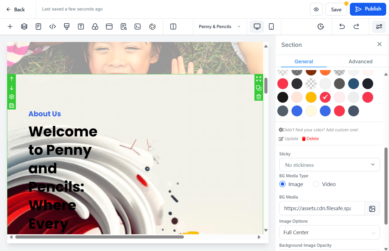The height and width of the screenshot is (251, 389).
Task: Duplicate the section with green clone icon
Action: [259, 88]
